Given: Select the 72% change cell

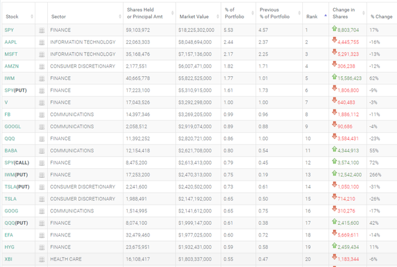Looking at the screenshot, I should (x=374, y=162).
